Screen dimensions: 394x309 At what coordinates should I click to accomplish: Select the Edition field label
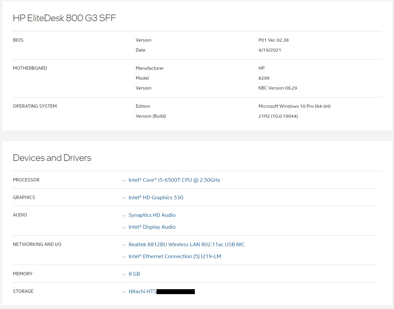143,106
